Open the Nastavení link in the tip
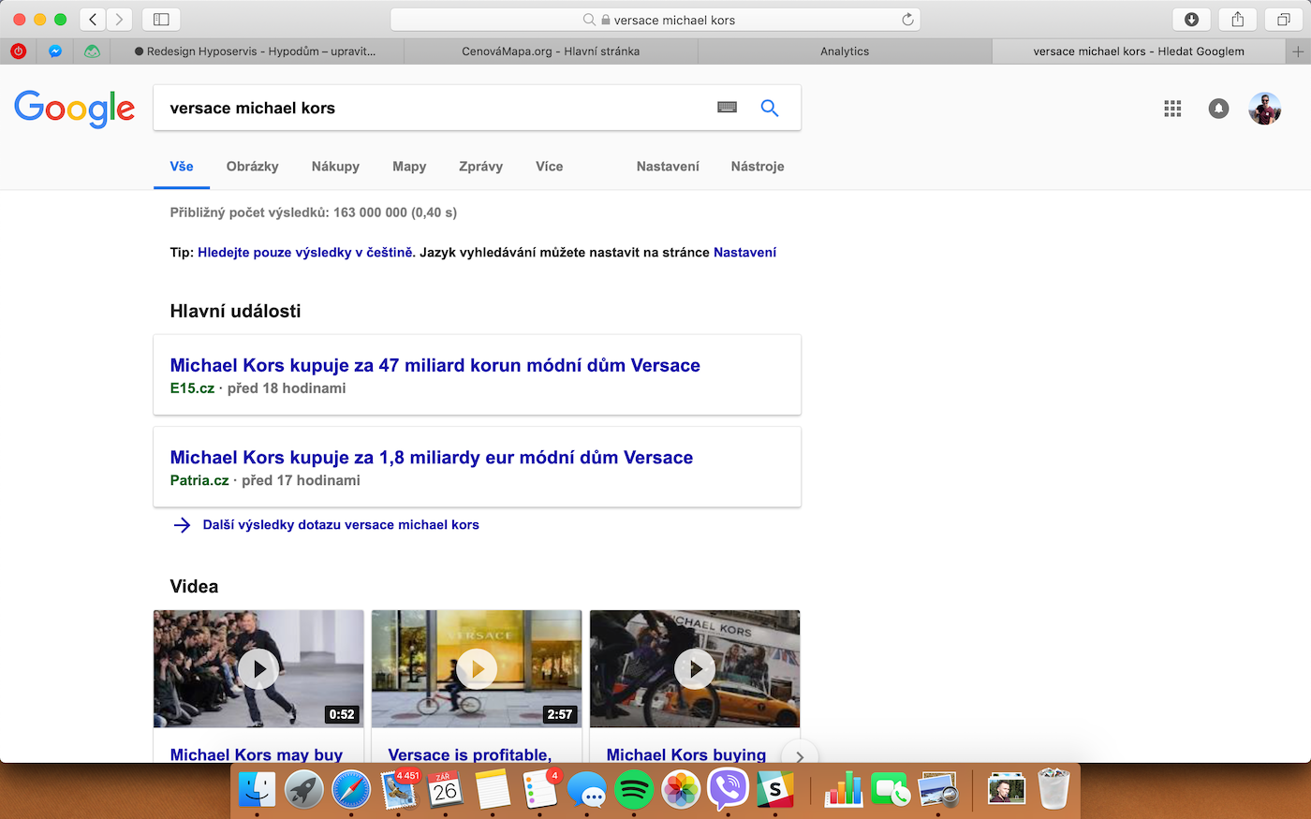The height and width of the screenshot is (819, 1311). point(744,253)
